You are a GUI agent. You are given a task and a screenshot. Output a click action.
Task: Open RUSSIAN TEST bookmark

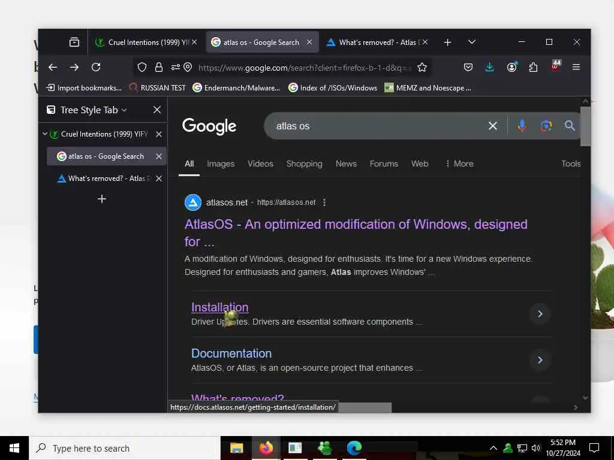tap(157, 87)
